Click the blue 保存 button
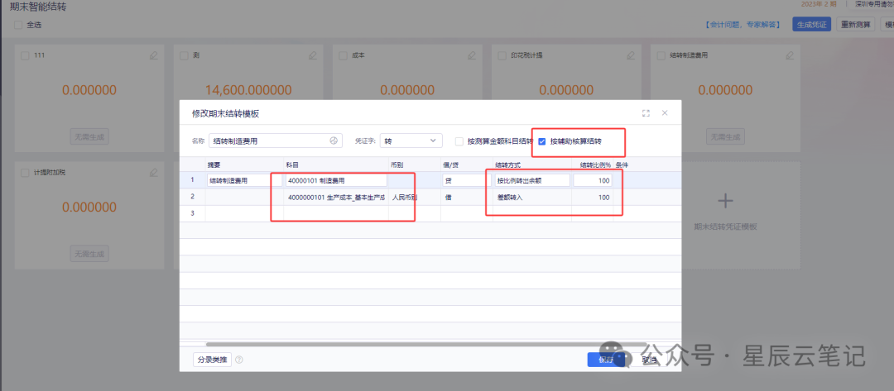Screen dimensions: 894x391 [606, 360]
